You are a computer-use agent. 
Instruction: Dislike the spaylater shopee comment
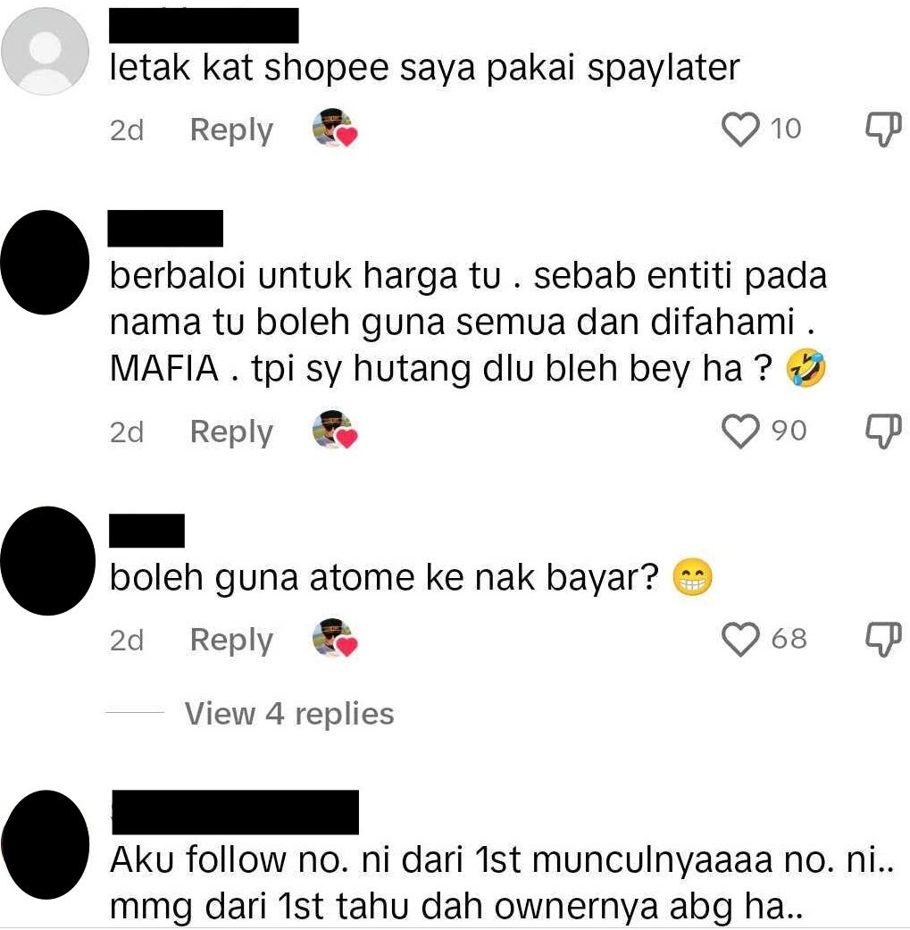point(883,130)
